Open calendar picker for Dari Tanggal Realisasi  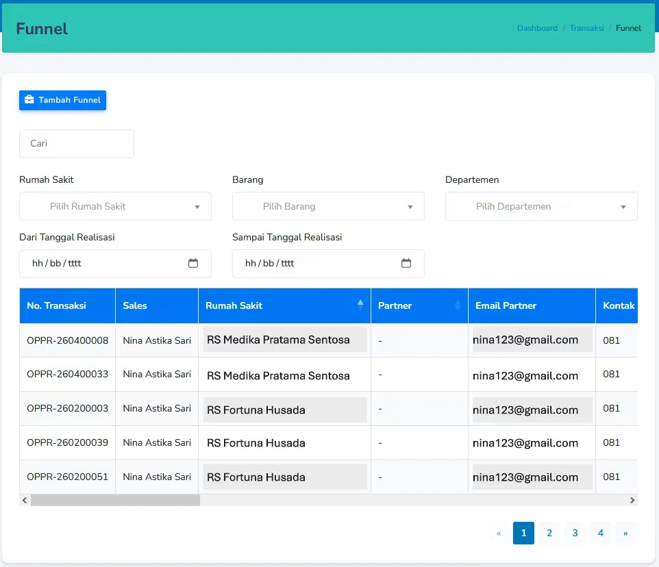click(x=193, y=264)
